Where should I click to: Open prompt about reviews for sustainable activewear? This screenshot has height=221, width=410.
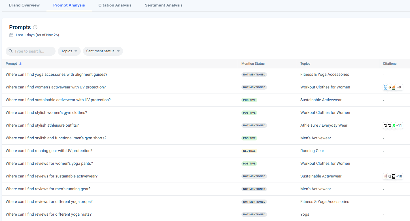coord(52,176)
